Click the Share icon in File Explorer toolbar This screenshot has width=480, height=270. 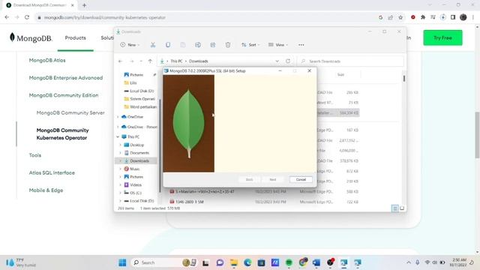213,45
